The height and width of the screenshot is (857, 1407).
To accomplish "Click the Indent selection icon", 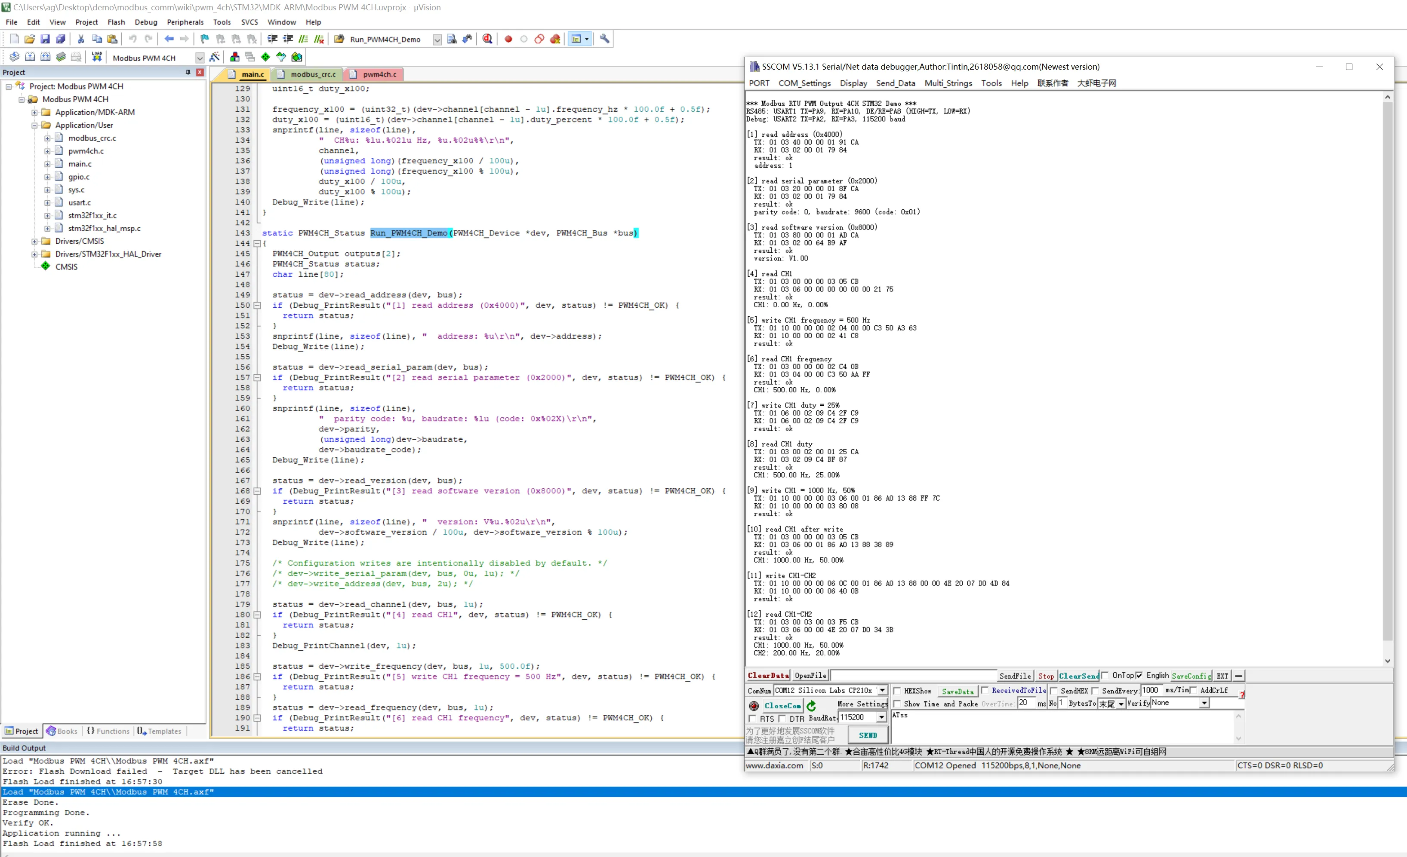I will [x=272, y=39].
